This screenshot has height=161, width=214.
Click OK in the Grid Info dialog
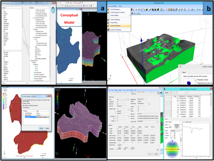coord(149,154)
